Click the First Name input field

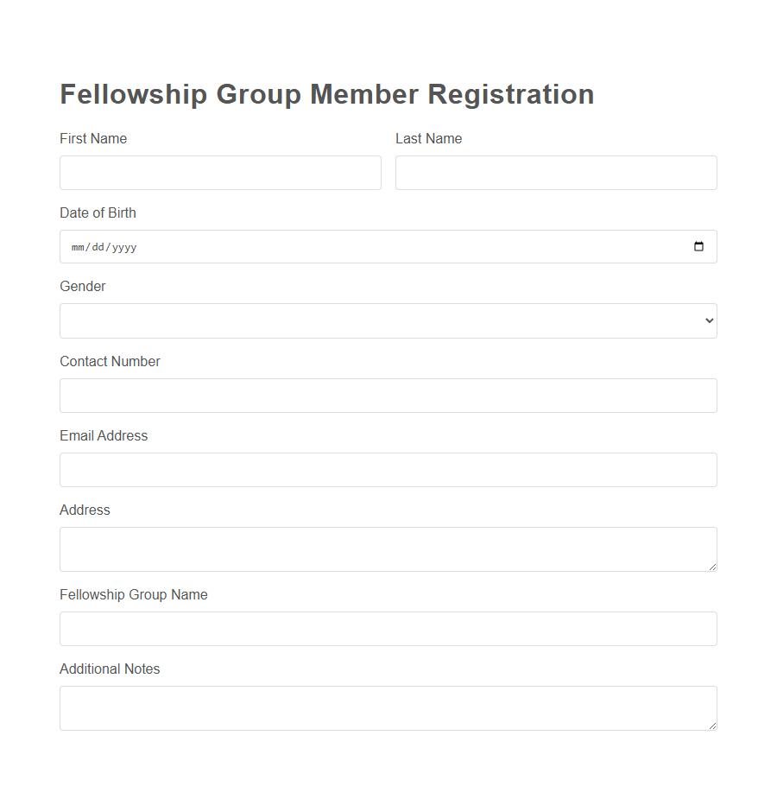[220, 173]
